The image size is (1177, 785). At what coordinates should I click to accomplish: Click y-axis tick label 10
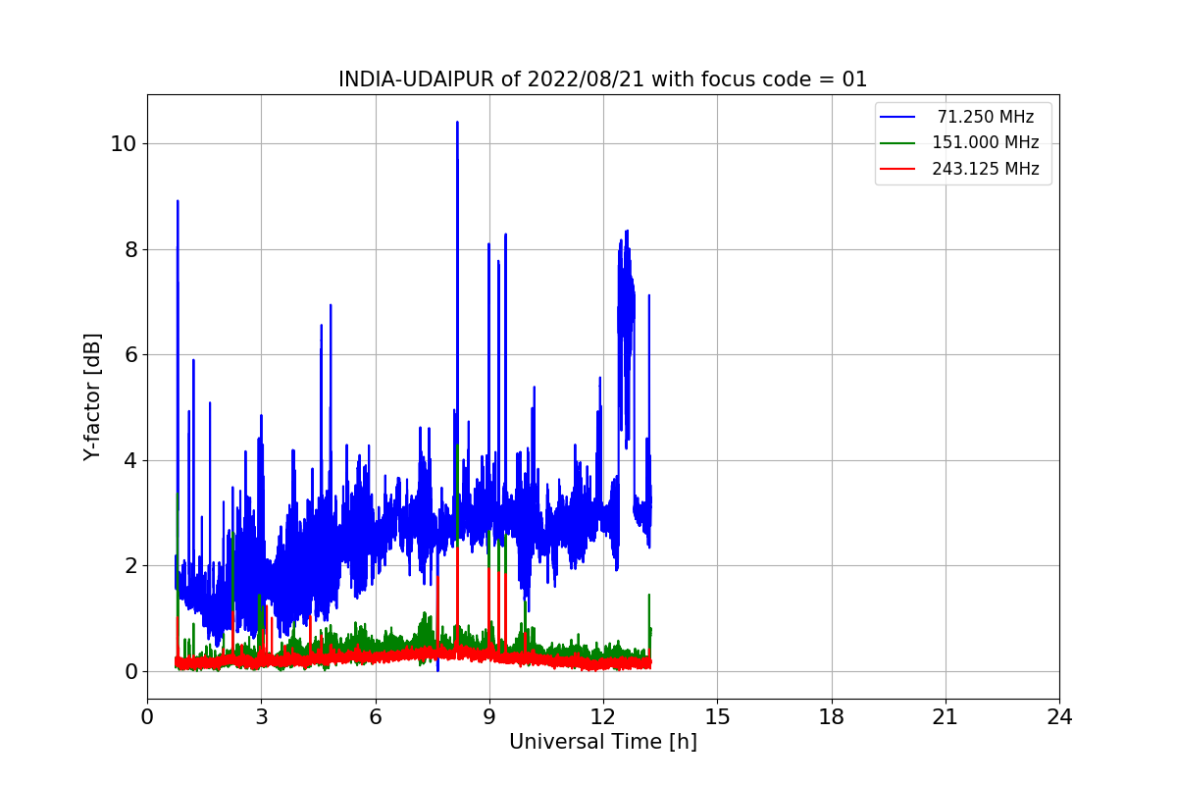125,143
